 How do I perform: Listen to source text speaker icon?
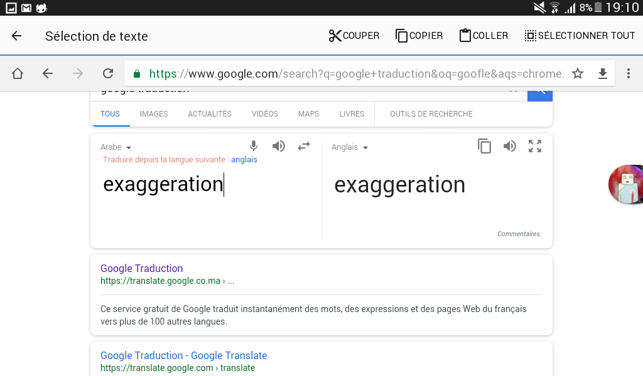coord(278,146)
